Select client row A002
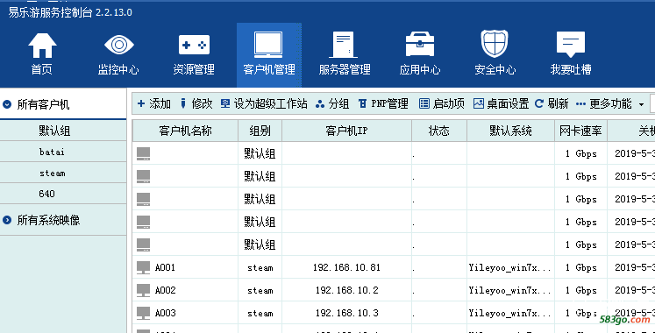Image resolution: width=655 pixels, height=333 pixels. pyautogui.click(x=394, y=290)
